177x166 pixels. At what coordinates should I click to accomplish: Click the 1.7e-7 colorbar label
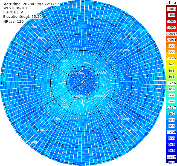pyautogui.click(x=172, y=107)
